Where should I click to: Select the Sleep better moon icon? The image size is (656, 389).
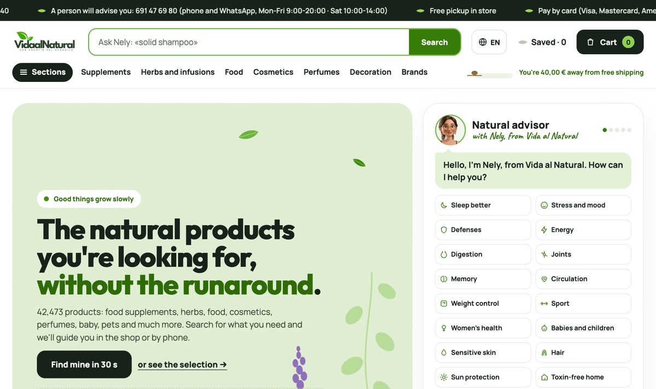(x=444, y=205)
